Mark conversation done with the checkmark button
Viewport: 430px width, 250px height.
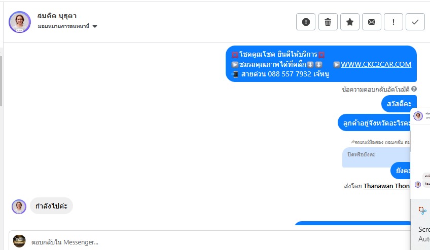tap(415, 22)
